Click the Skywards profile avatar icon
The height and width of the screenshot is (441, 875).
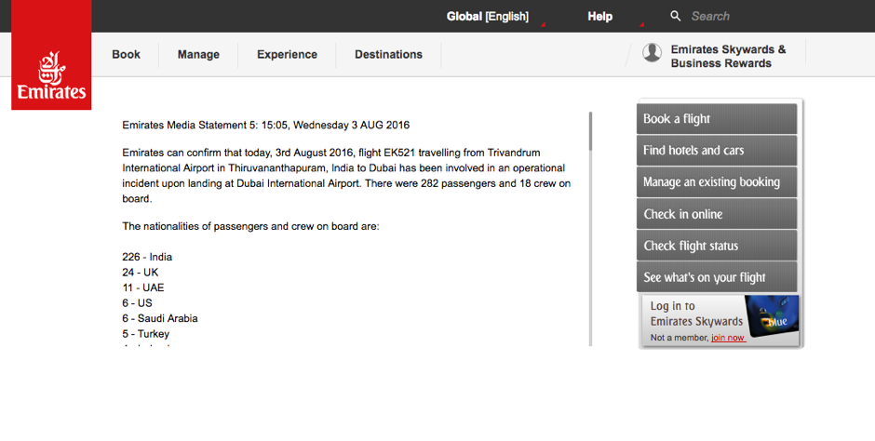click(652, 53)
